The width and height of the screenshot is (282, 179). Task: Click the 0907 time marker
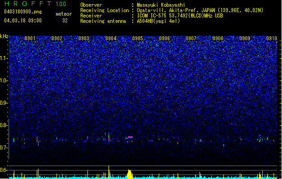191,38
